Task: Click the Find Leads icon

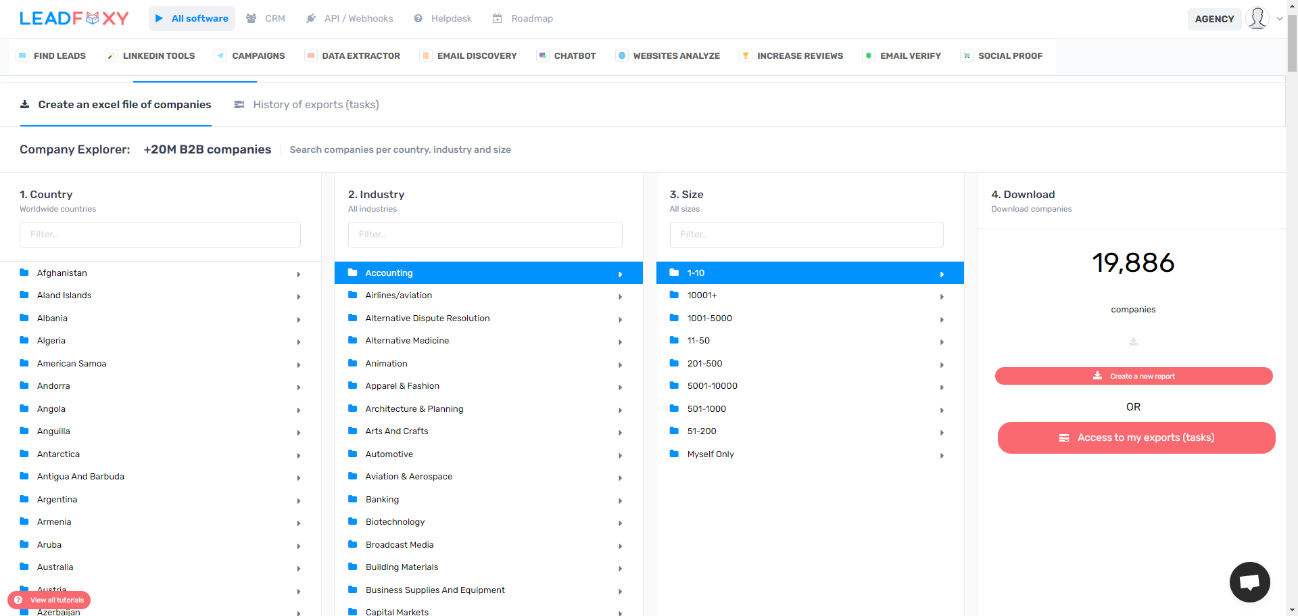Action: coord(22,55)
